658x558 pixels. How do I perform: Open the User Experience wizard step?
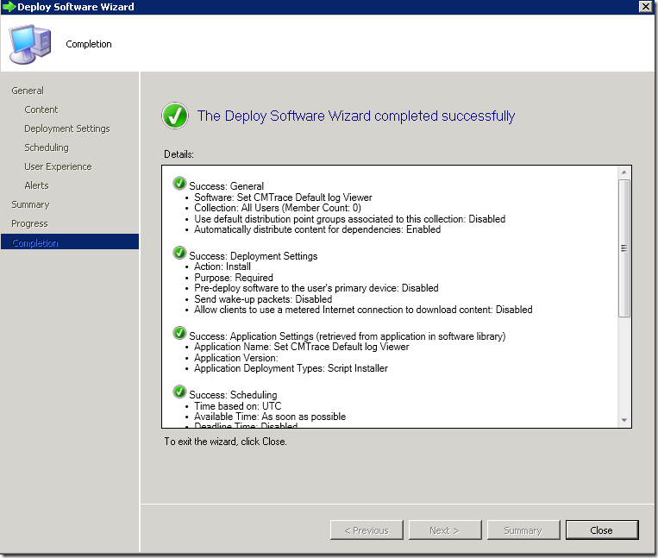[58, 166]
